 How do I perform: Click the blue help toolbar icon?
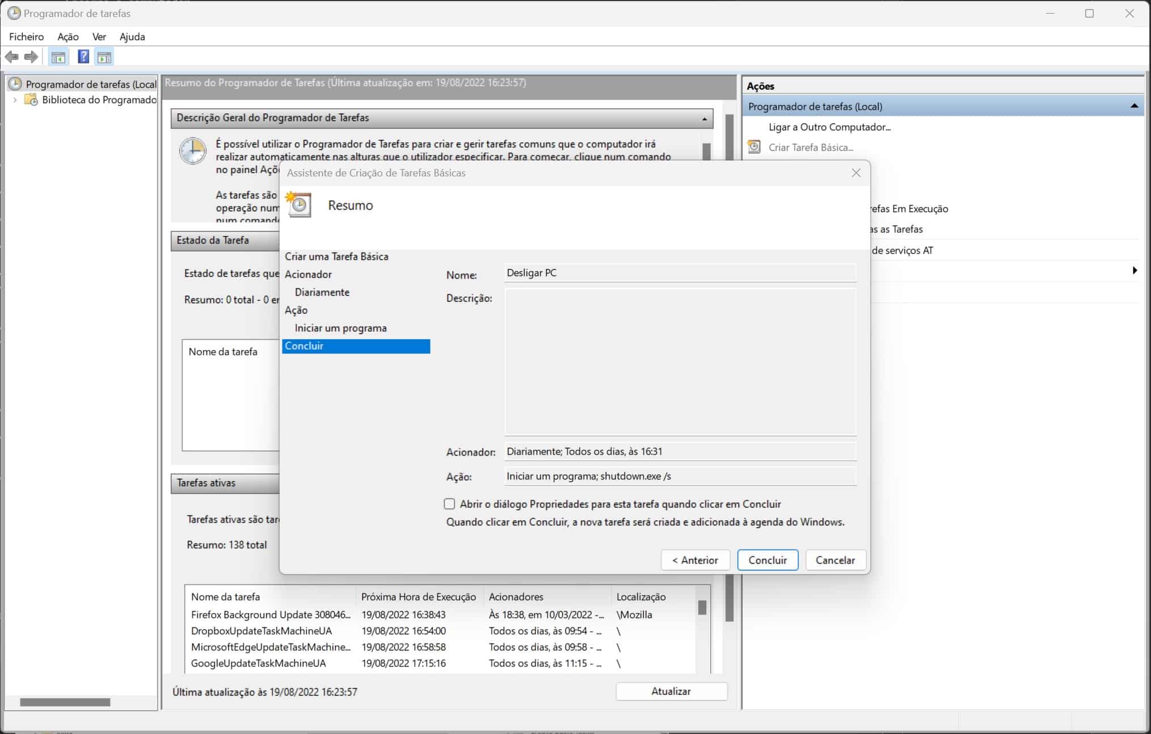83,57
